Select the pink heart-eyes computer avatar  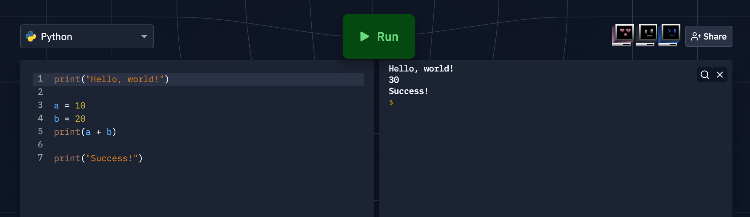coord(623,35)
